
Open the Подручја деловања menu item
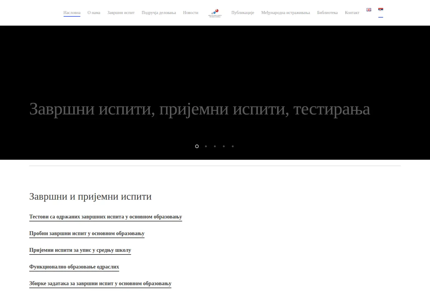click(159, 13)
